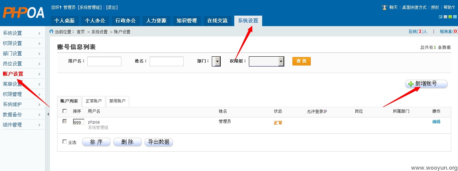Open the 授权 link

click(x=435, y=7)
